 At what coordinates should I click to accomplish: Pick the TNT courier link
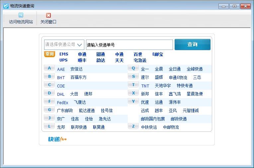click(x=145, y=86)
